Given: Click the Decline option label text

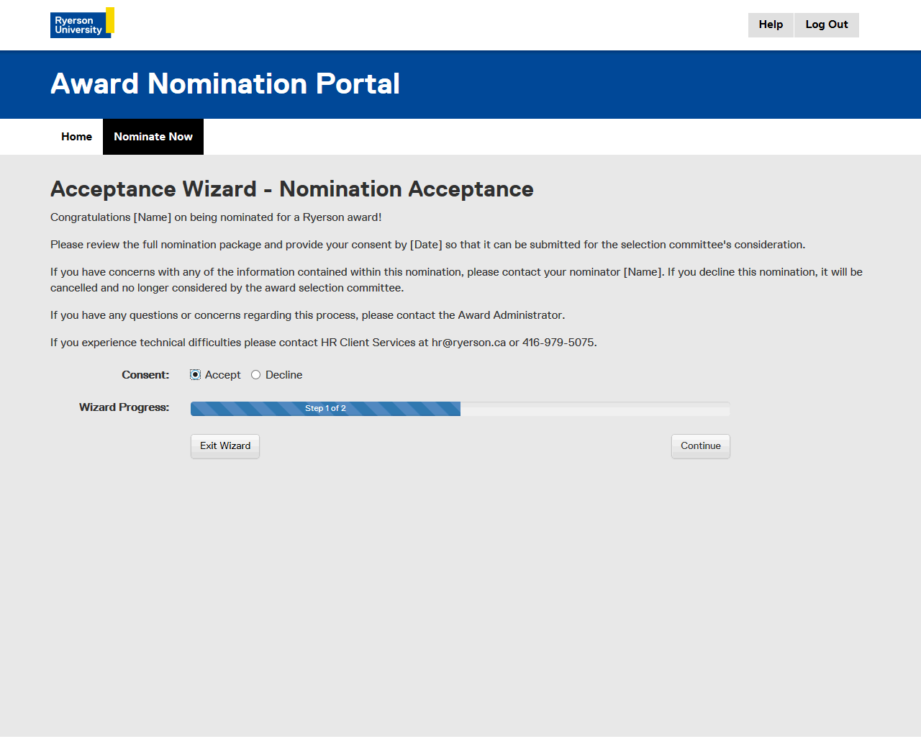Looking at the screenshot, I should (283, 375).
